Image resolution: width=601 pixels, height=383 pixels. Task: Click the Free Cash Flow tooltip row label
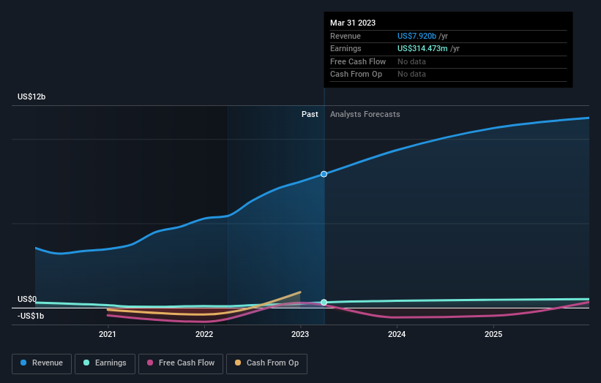(358, 61)
